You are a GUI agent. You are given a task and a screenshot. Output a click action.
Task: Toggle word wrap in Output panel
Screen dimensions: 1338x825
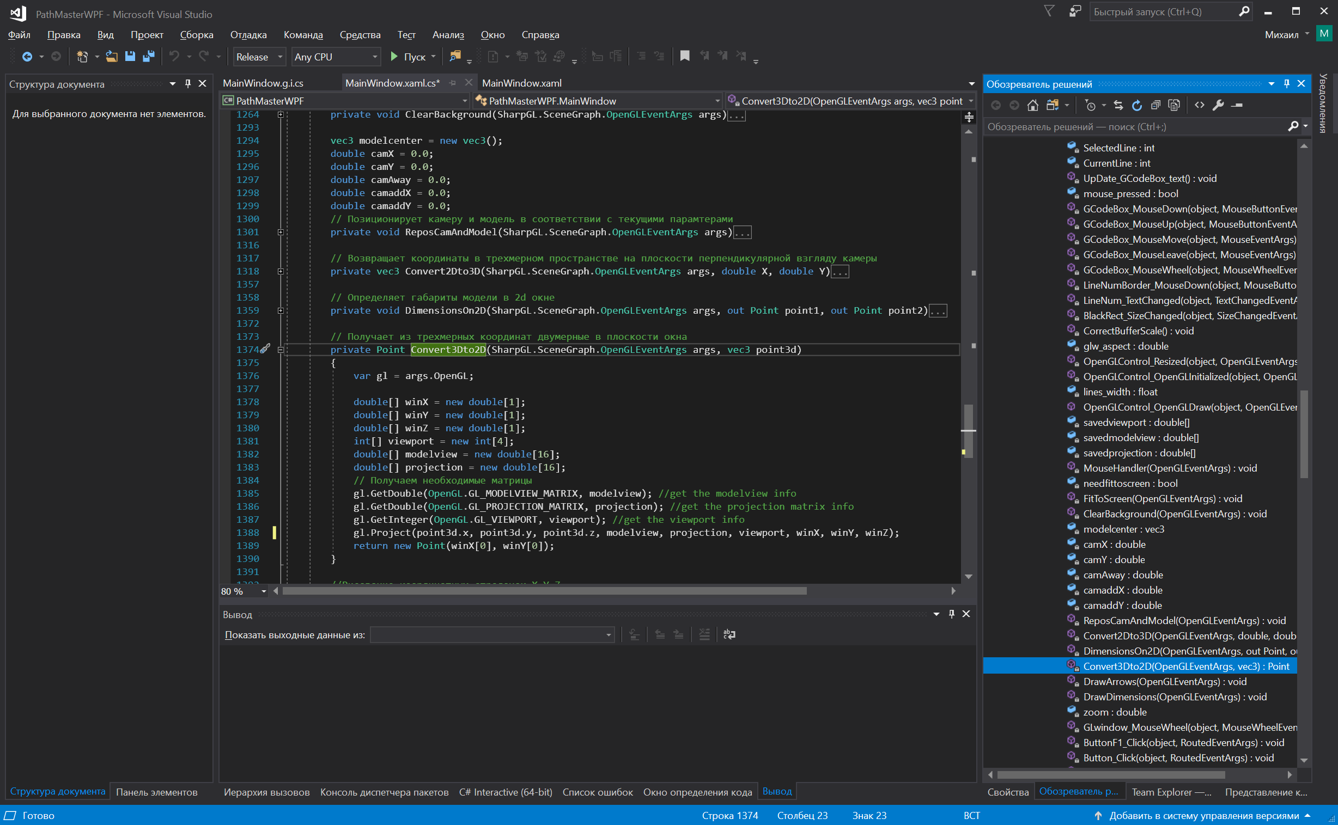[x=729, y=634]
